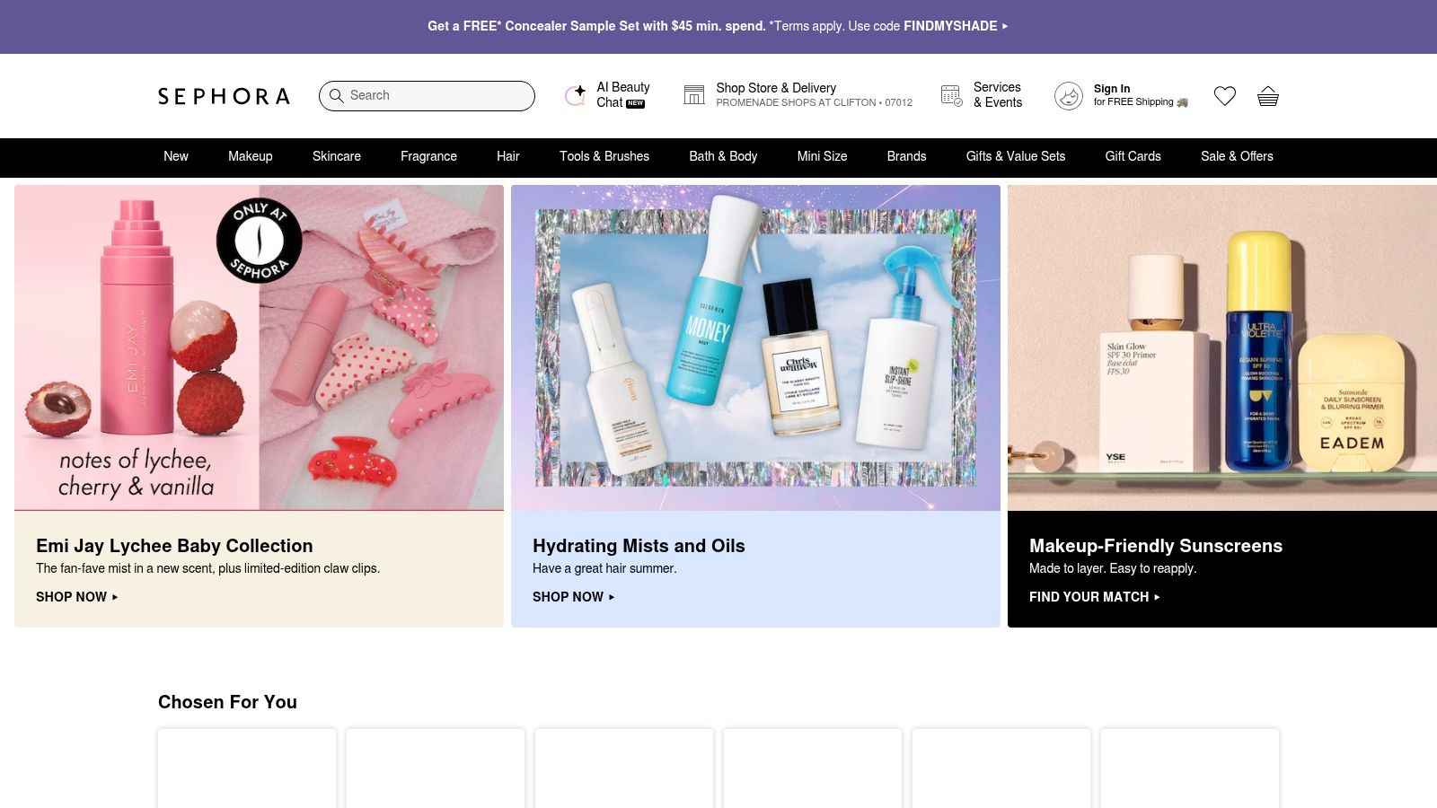
Task: Open Gifts & Value Sets menu
Action: 1016,156
